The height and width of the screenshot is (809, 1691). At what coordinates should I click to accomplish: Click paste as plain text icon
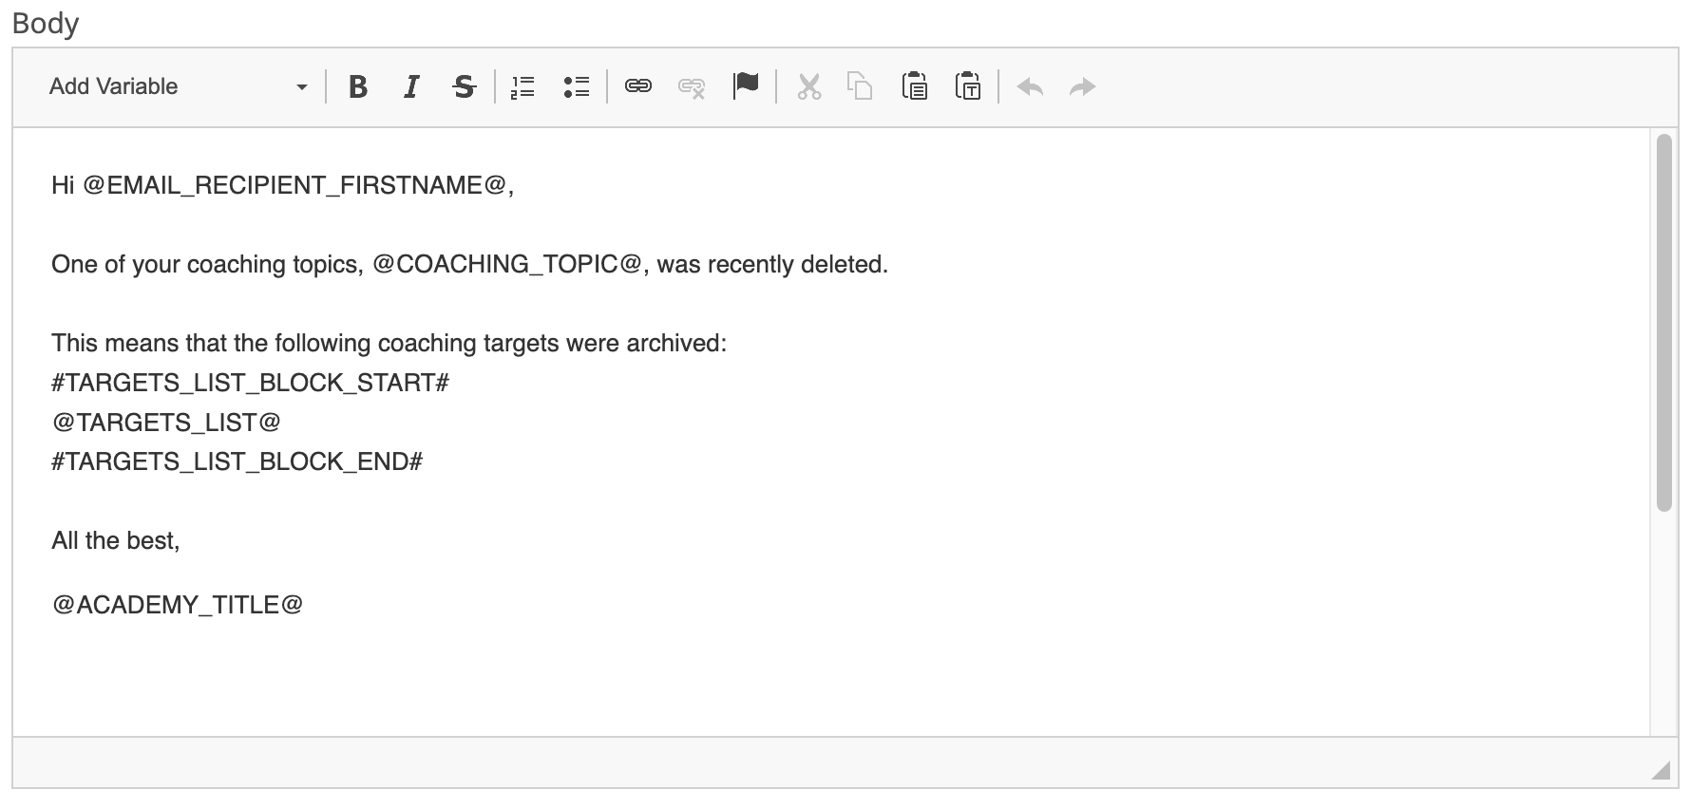tap(967, 86)
